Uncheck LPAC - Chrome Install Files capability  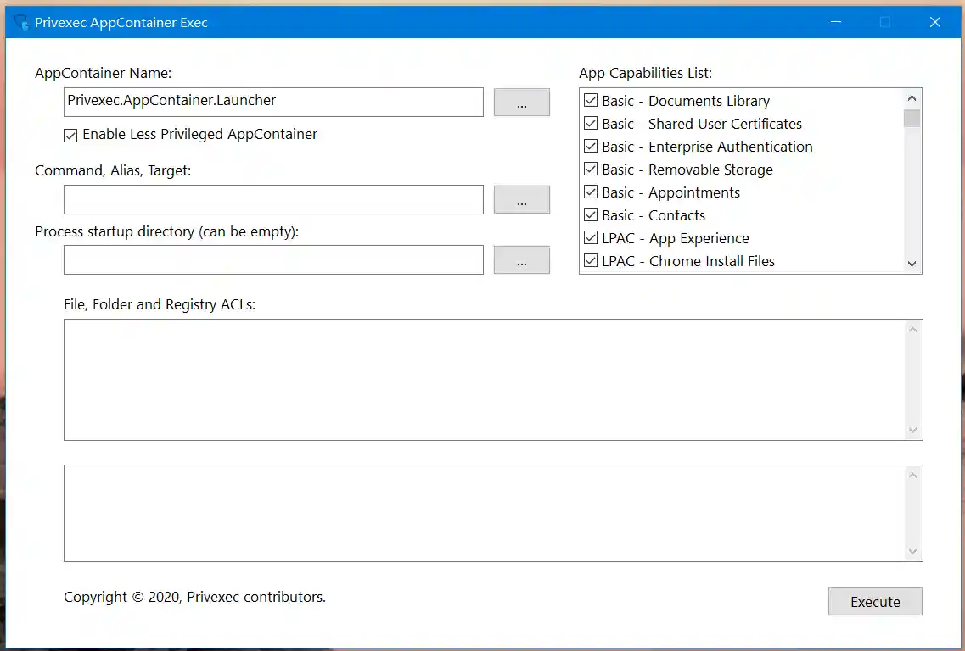(590, 260)
